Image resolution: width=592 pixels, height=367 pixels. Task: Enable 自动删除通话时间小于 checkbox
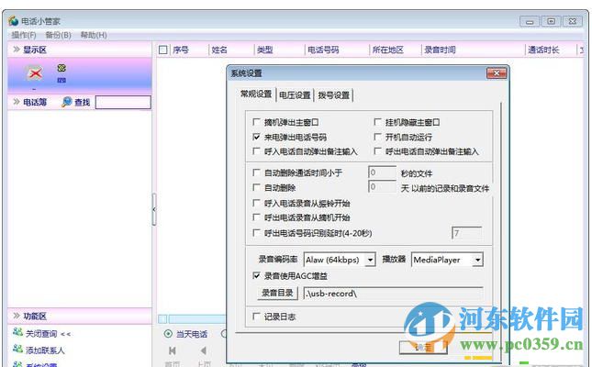(256, 172)
